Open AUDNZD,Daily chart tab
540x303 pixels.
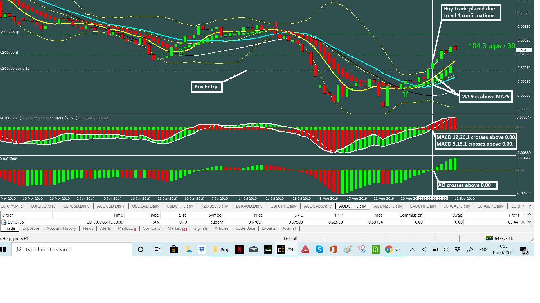[388, 206]
